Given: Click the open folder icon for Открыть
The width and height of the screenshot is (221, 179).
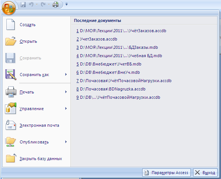Looking at the screenshot, I should coord(11,41).
